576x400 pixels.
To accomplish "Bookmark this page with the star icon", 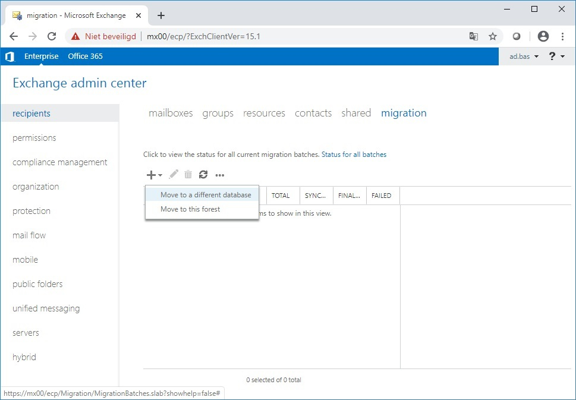I will coord(493,36).
